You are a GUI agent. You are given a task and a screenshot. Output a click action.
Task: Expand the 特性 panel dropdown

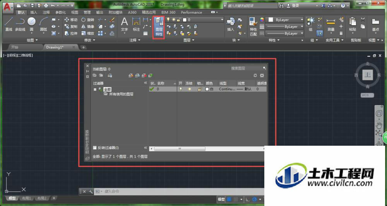pyautogui.click(x=274, y=40)
